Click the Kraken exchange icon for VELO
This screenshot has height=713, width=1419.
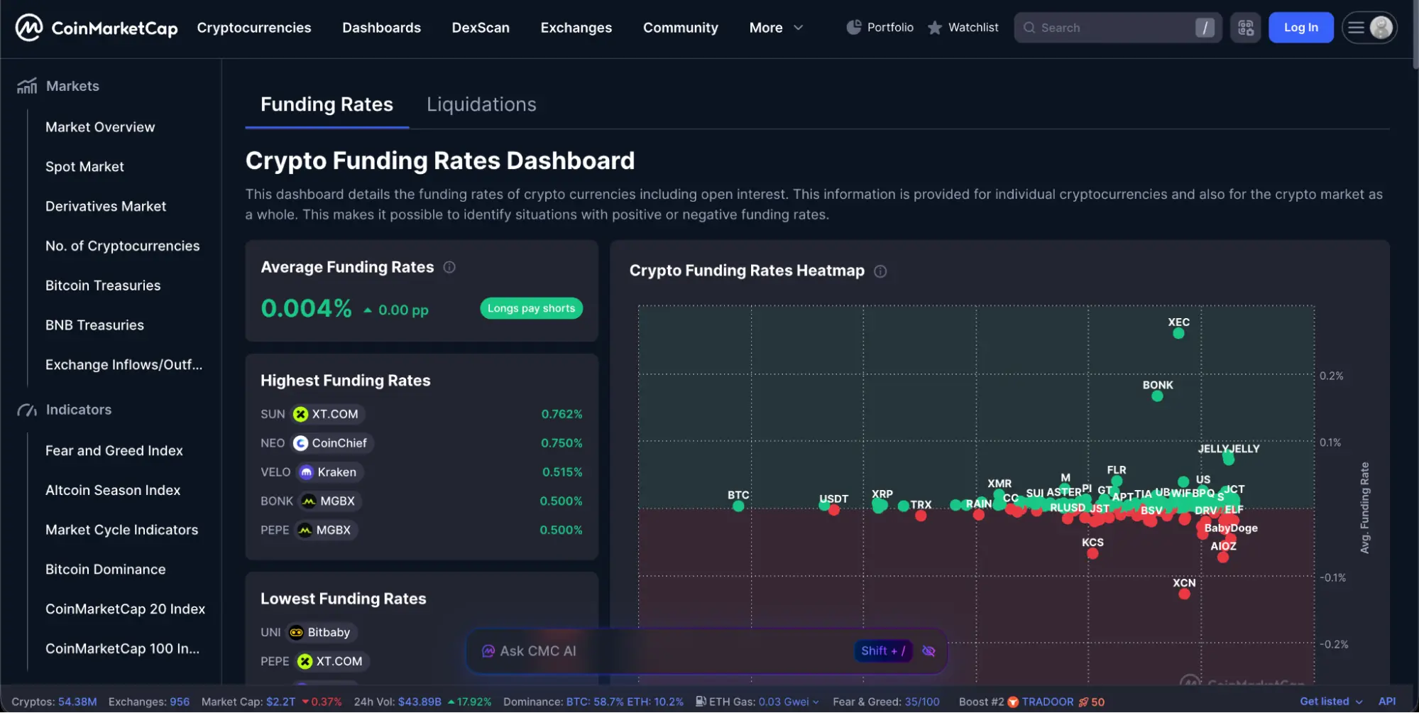[307, 472]
